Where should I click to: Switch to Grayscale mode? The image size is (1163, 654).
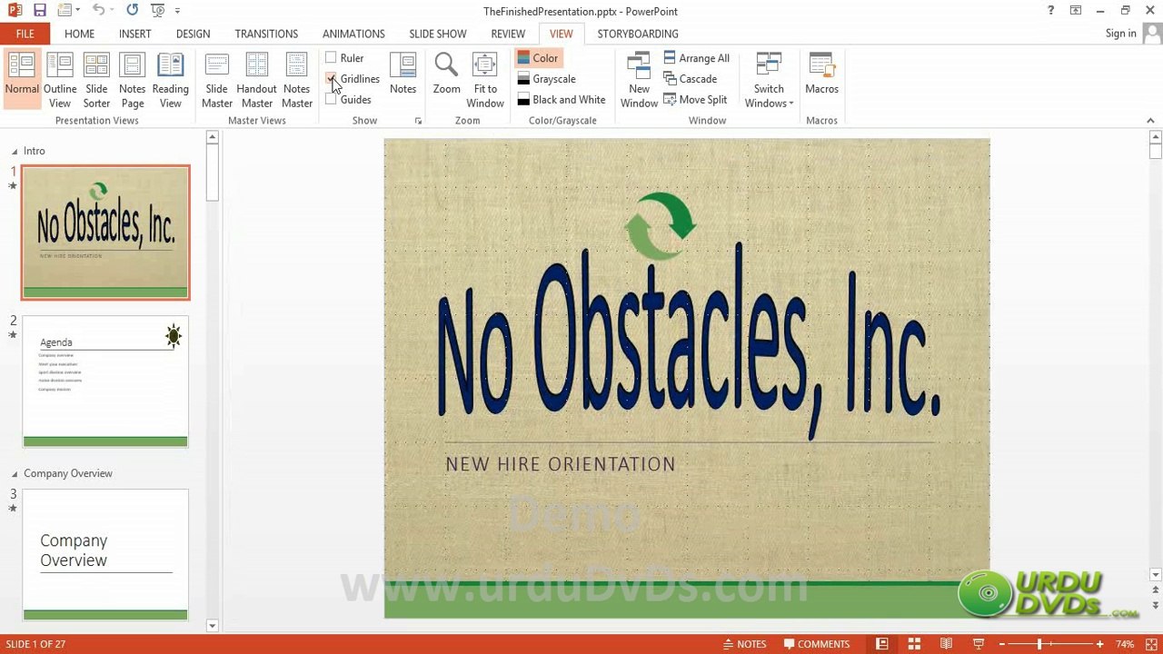coord(547,79)
